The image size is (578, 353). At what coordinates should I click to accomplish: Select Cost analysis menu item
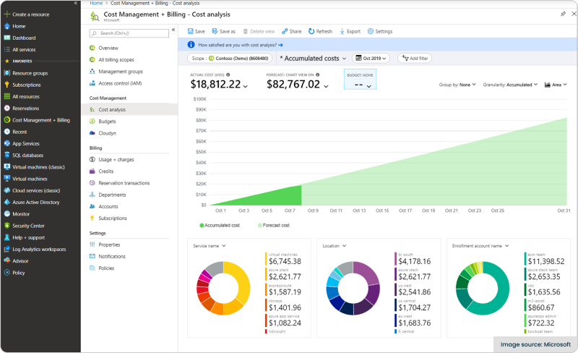click(129, 110)
